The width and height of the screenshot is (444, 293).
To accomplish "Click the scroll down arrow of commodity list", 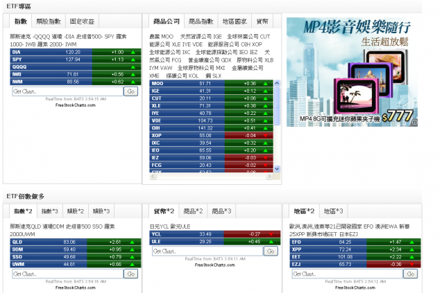I will coord(277,169).
